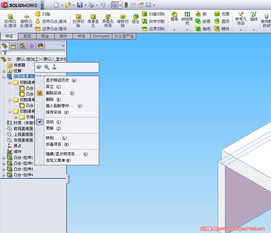Open the 参考几何体 dropdown arrow
The height and width of the screenshot is (233, 271).
click(241, 30)
